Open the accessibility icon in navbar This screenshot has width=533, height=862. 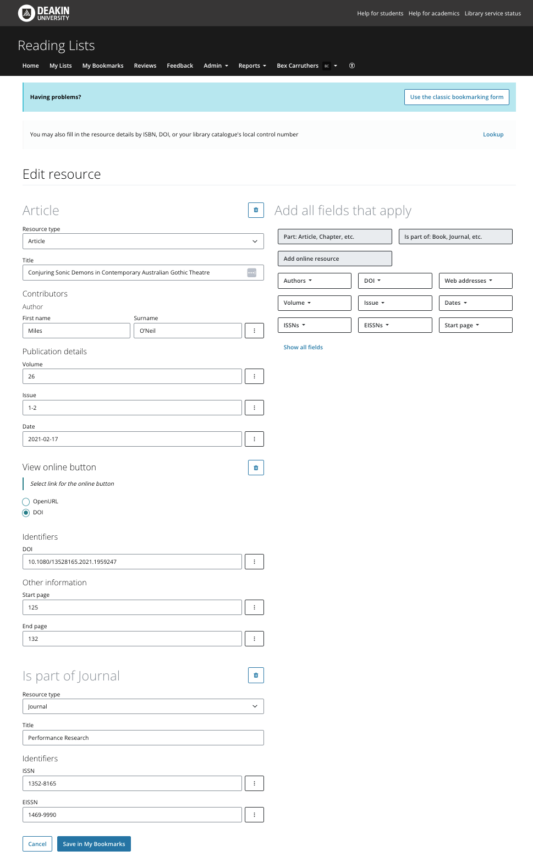352,65
